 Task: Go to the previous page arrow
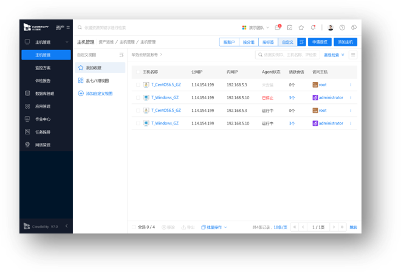303,227
